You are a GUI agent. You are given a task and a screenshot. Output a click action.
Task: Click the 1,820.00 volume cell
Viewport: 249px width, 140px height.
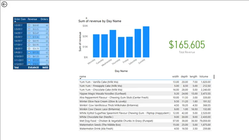tap(206, 82)
